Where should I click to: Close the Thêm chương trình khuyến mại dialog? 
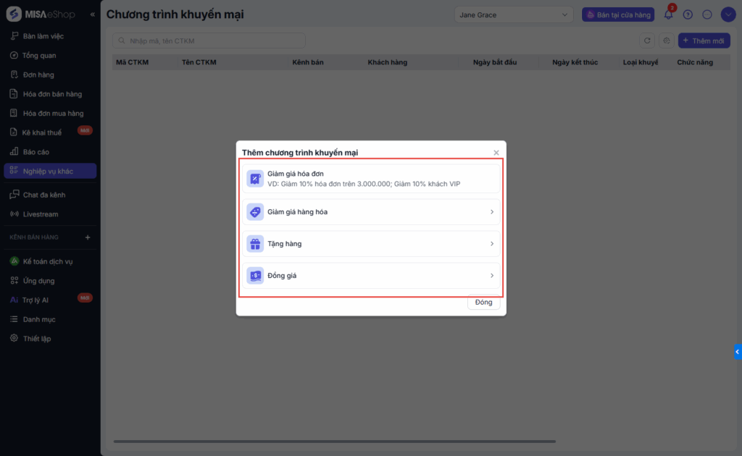(x=496, y=153)
